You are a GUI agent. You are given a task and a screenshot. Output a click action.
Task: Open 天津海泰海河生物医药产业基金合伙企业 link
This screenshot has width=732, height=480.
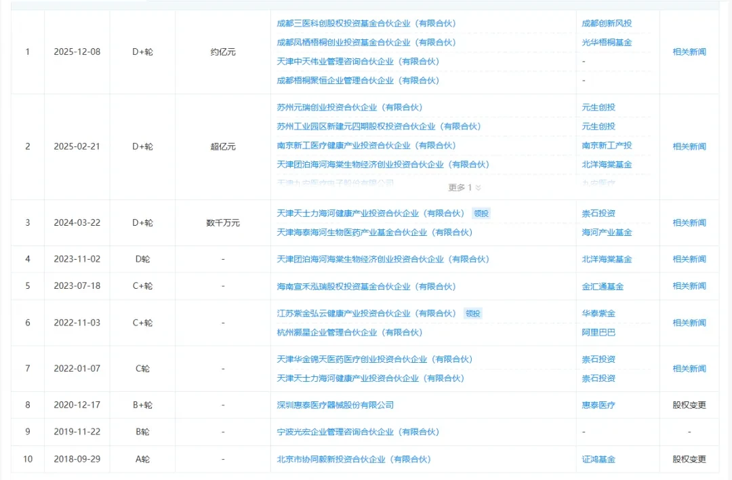[374, 233]
